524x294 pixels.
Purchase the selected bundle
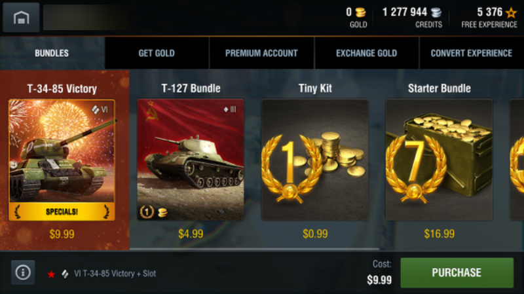[x=457, y=272]
